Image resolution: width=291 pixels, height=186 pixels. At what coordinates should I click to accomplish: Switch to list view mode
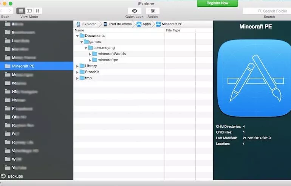click(x=21, y=11)
